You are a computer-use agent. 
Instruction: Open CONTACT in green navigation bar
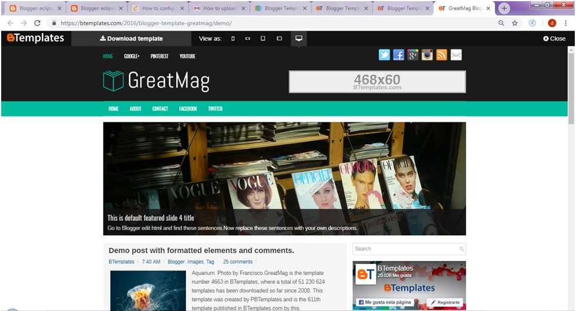160,109
